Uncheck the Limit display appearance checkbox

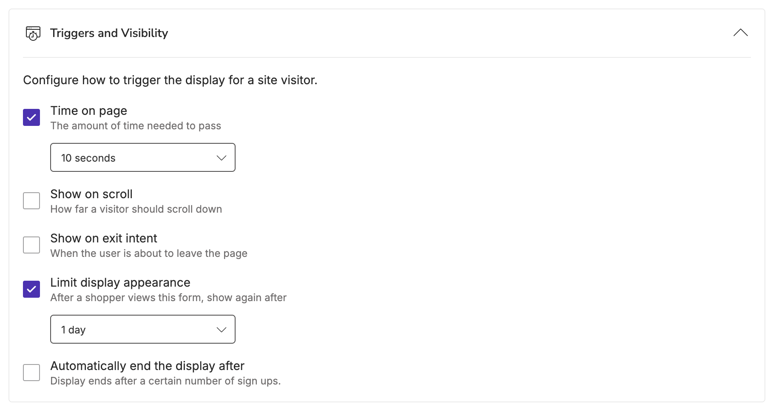pyautogui.click(x=31, y=289)
